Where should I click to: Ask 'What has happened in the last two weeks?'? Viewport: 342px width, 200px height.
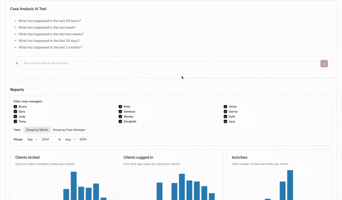point(51,34)
